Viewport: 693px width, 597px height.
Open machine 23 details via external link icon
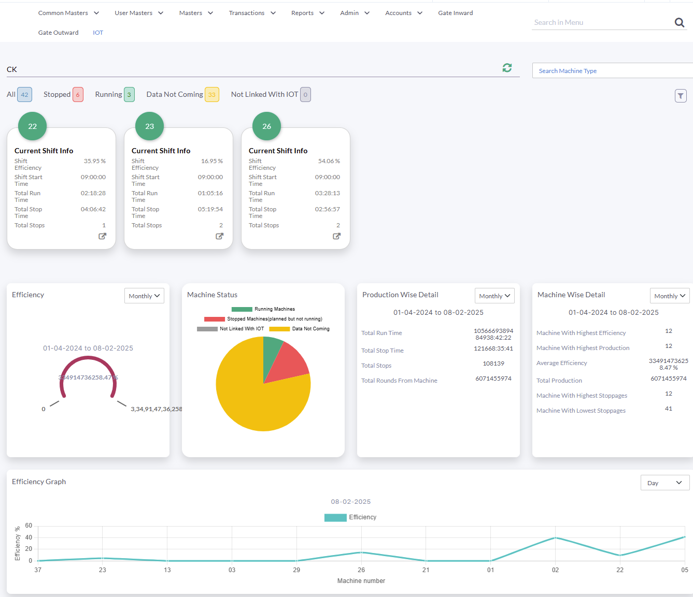[x=220, y=236]
